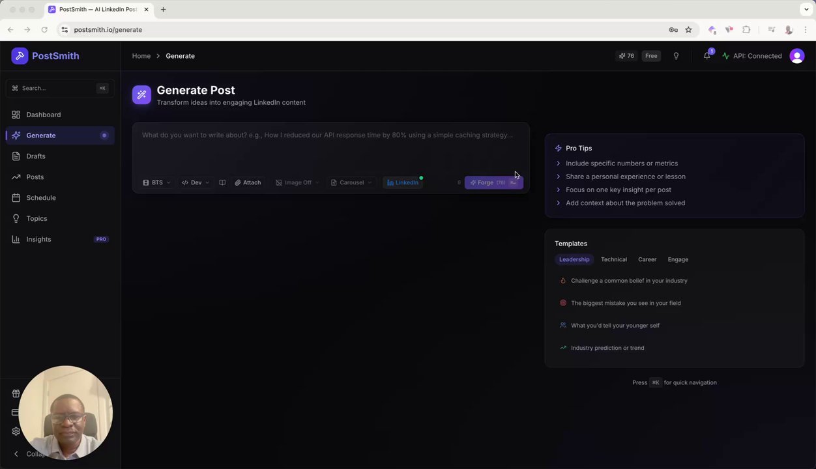Viewport: 816px width, 469px height.
Task: Select the Leadership templates tab
Action: 574,259
